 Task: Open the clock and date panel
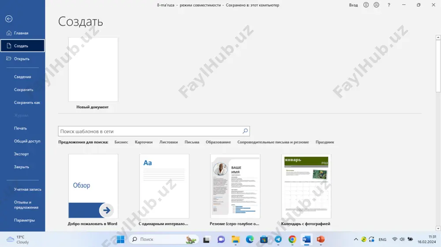pos(426,240)
